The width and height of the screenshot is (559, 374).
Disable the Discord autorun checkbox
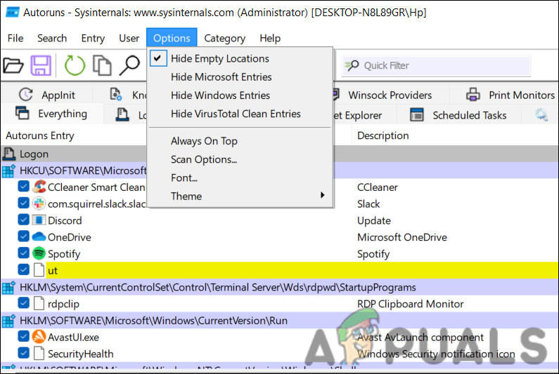[x=23, y=220]
